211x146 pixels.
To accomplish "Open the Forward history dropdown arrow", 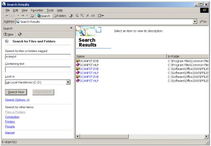I will point(27,16).
